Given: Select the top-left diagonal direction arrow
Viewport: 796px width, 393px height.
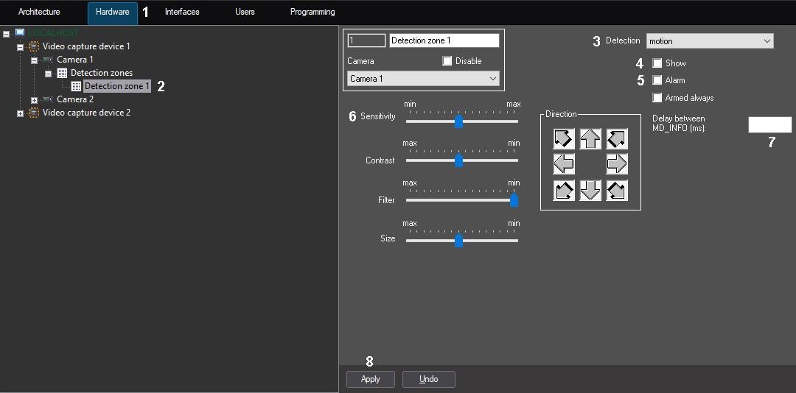Looking at the screenshot, I should coord(564,138).
